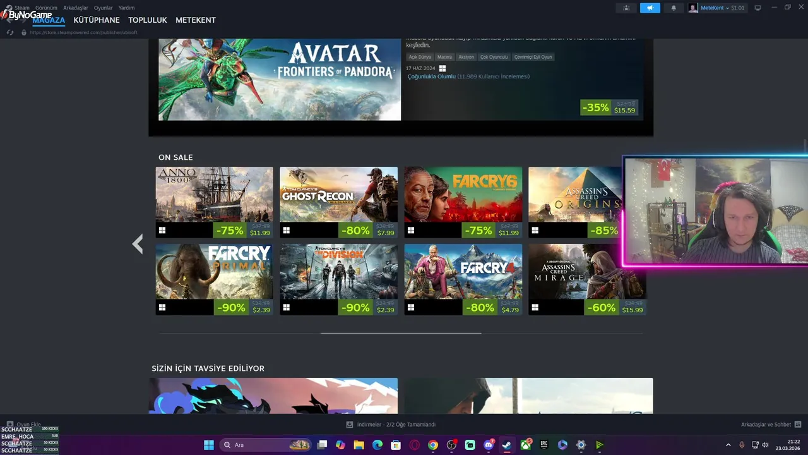Open Steam announcements megaphone button

pos(650,8)
